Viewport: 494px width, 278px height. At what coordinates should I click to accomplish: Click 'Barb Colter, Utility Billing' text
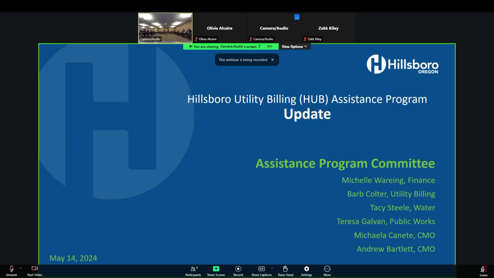click(x=391, y=194)
